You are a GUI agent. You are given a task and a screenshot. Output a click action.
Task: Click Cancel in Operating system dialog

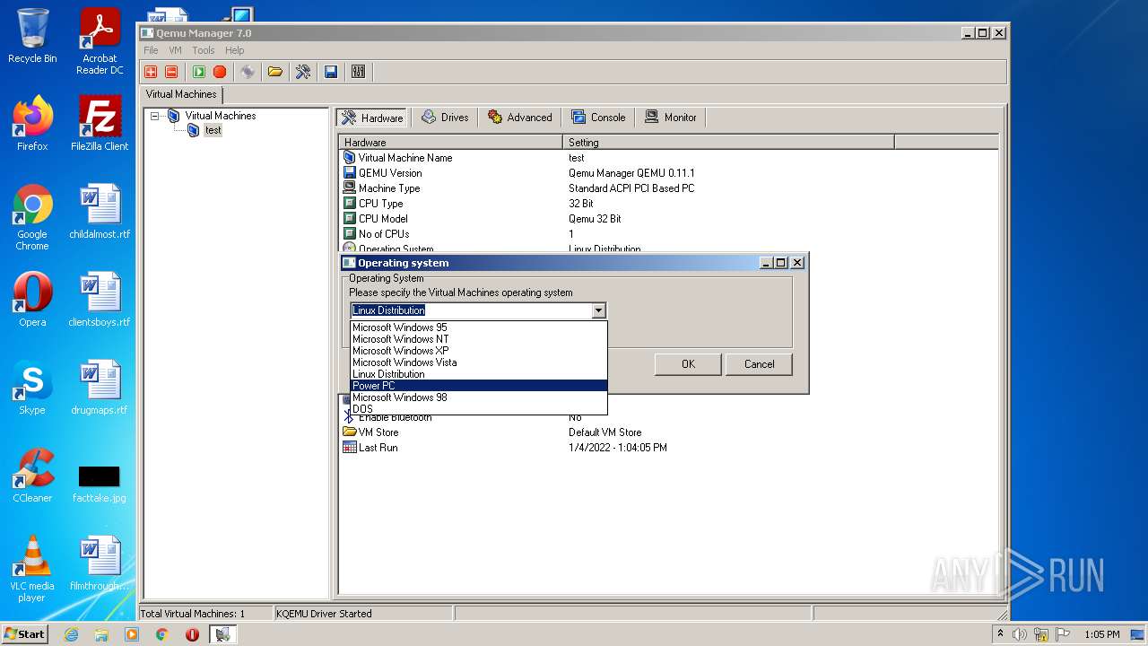pos(759,363)
